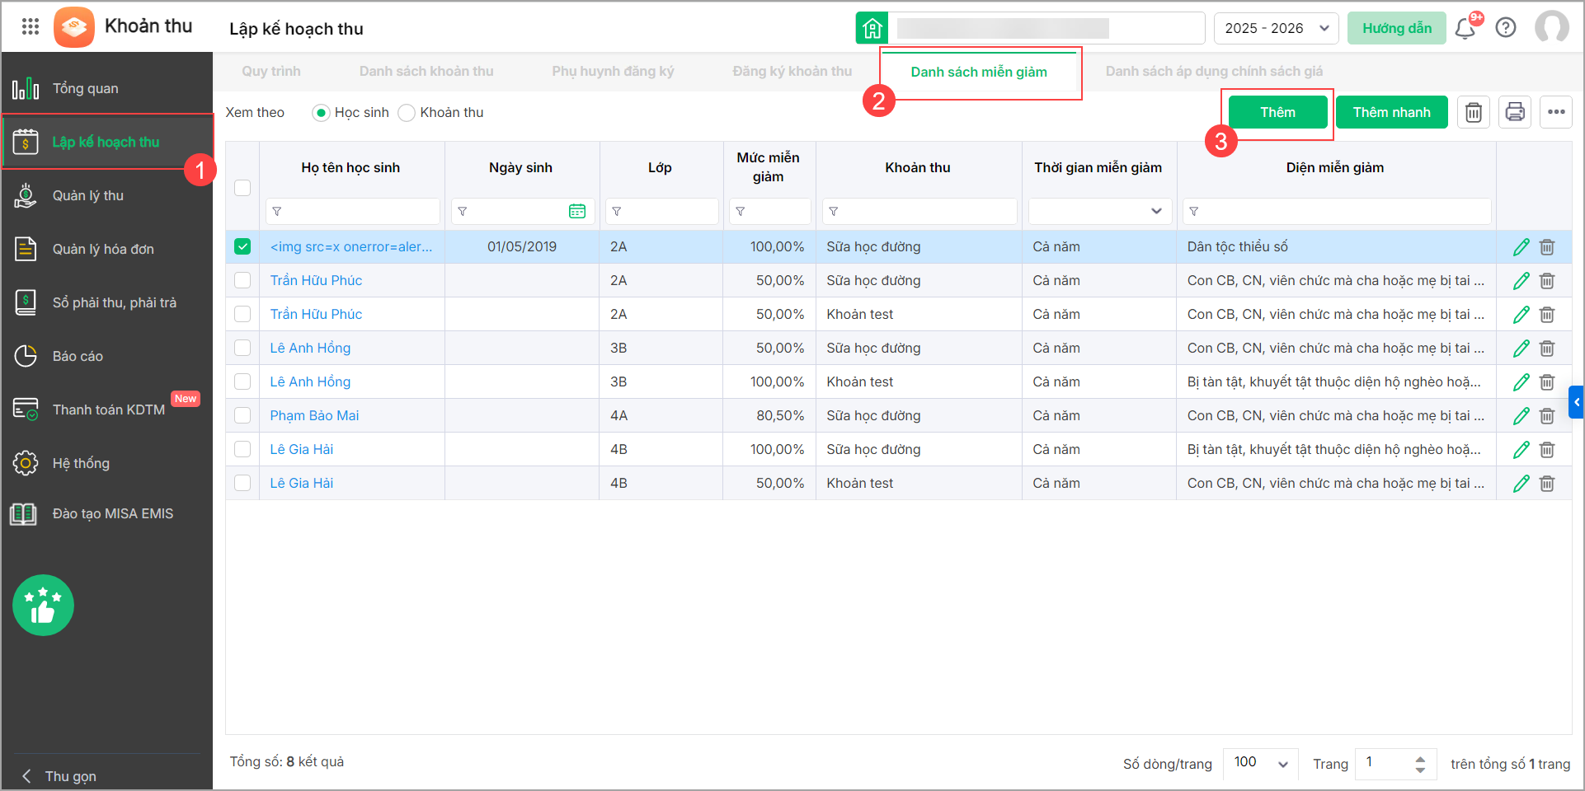Open the help question mark icon
This screenshot has width=1585, height=791.
tap(1506, 28)
